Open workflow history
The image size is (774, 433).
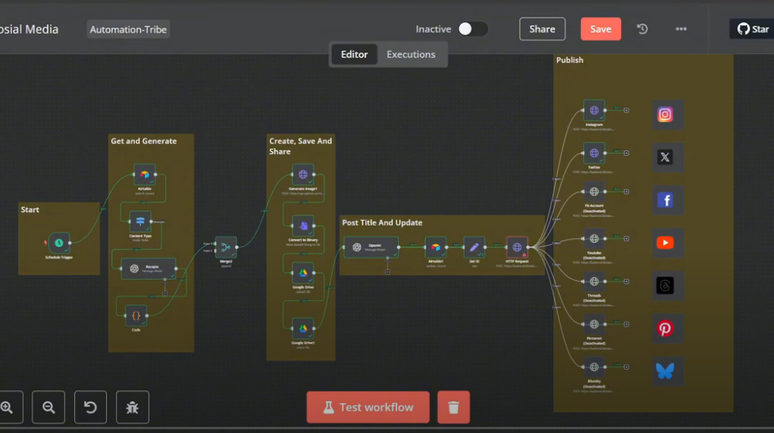pos(643,29)
